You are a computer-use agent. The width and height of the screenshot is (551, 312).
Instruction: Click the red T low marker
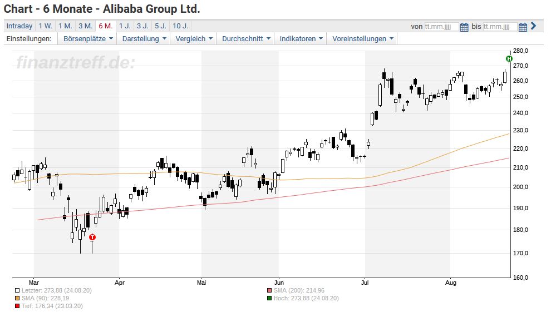pyautogui.click(x=92, y=237)
